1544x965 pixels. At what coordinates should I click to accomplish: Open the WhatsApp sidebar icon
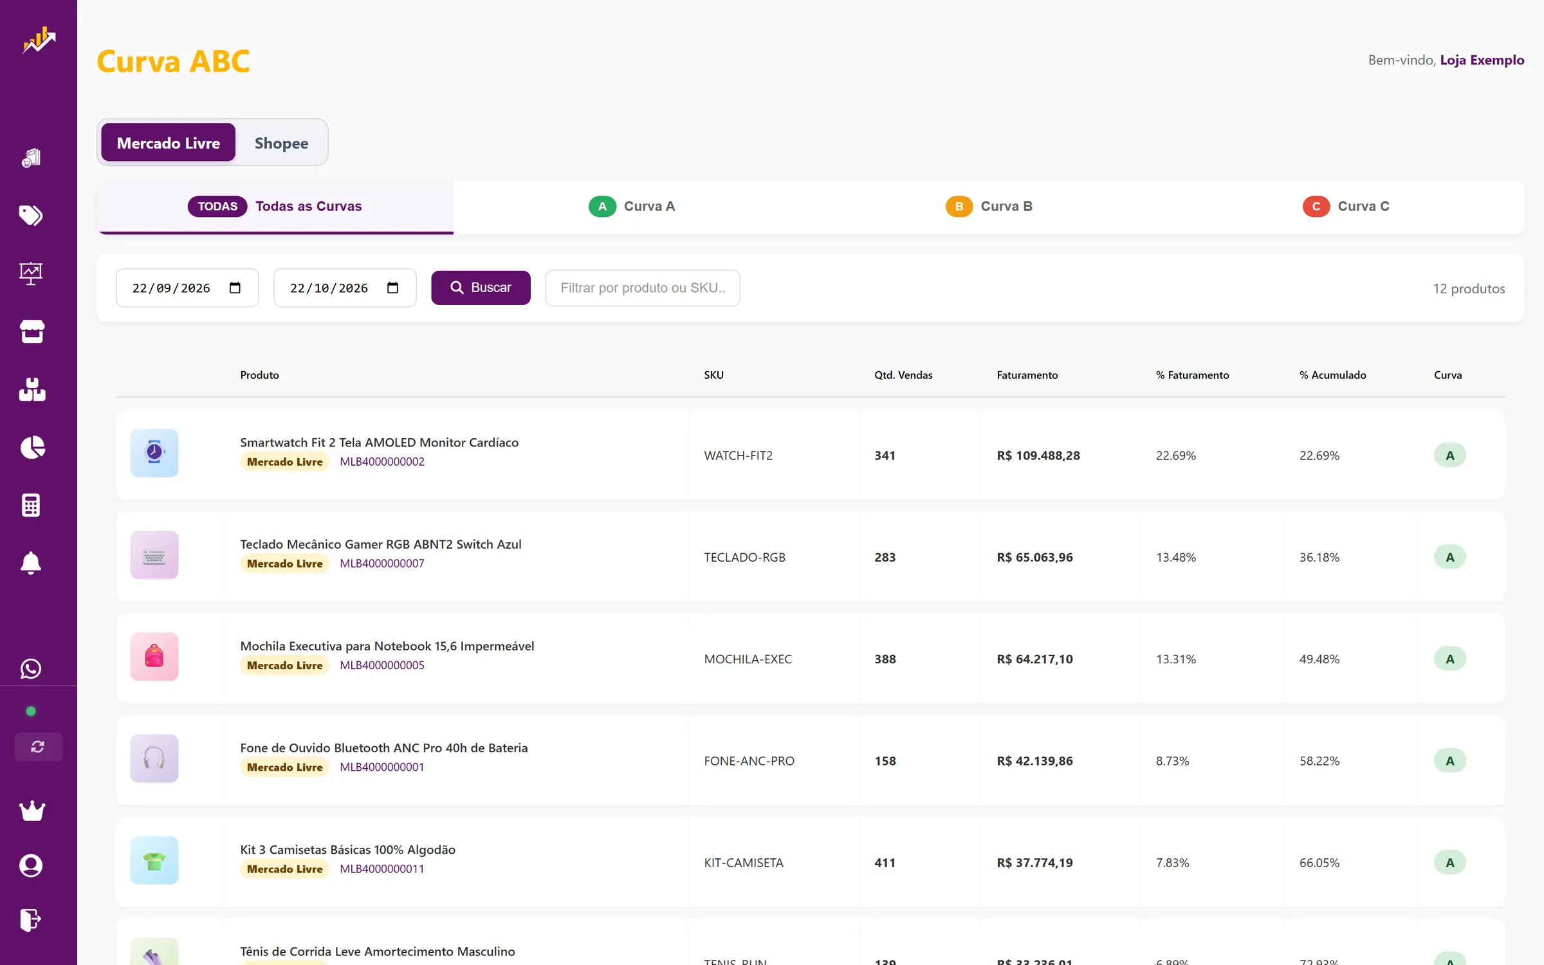[31, 668]
